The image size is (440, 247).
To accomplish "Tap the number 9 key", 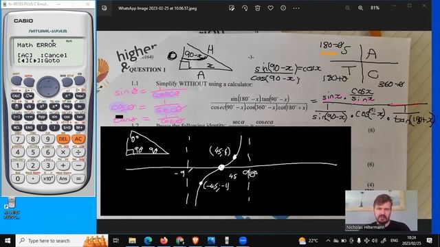I will 48,139.
